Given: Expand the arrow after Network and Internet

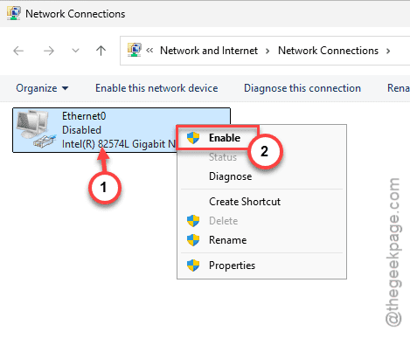Looking at the screenshot, I should [x=268, y=52].
